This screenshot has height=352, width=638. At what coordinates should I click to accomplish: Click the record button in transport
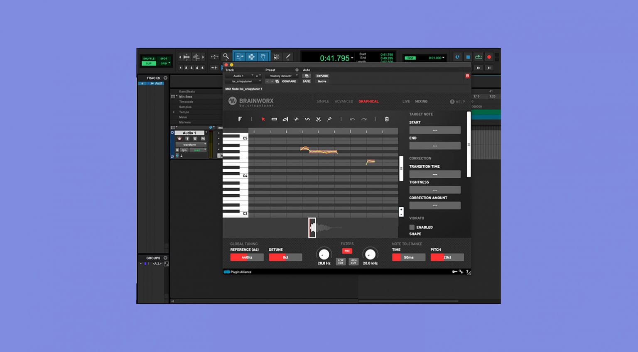[489, 57]
